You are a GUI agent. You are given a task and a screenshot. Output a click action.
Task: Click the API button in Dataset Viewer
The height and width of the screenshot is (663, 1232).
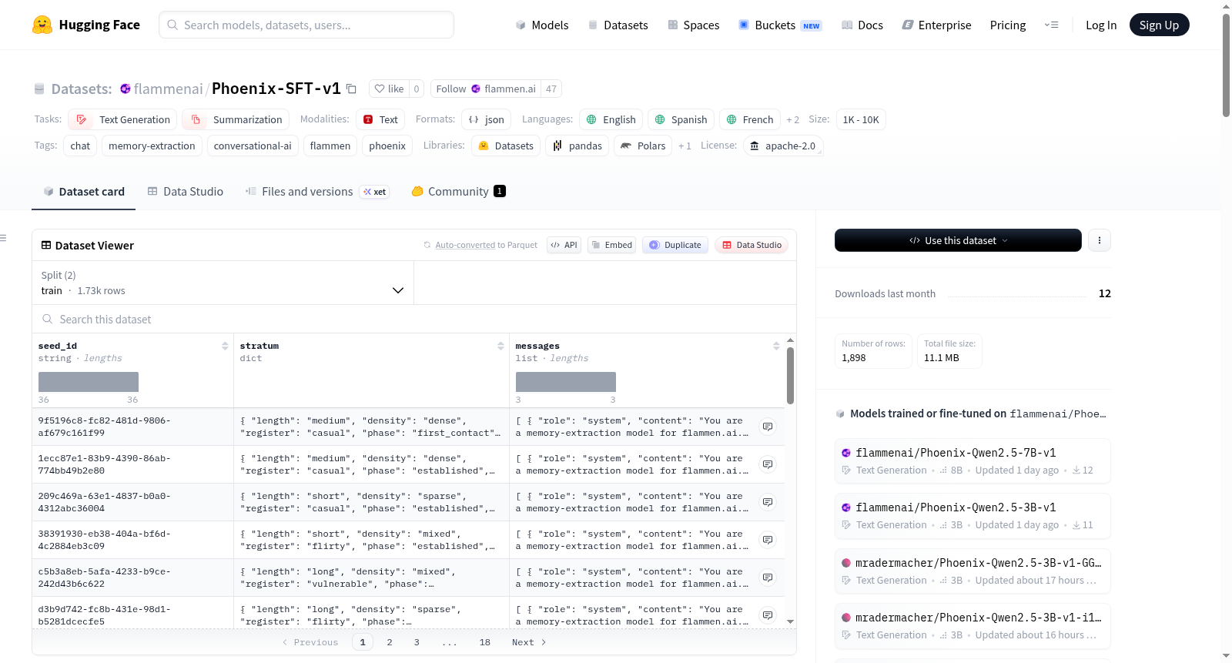(564, 245)
